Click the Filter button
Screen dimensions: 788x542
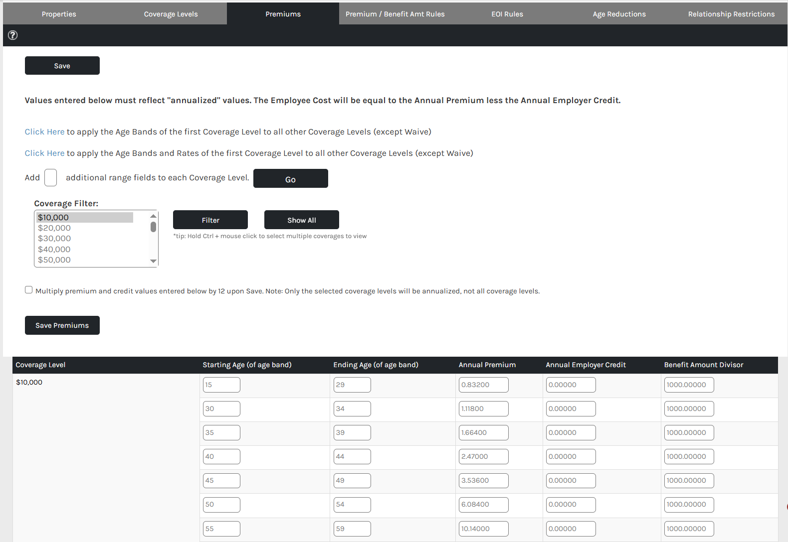[210, 220]
